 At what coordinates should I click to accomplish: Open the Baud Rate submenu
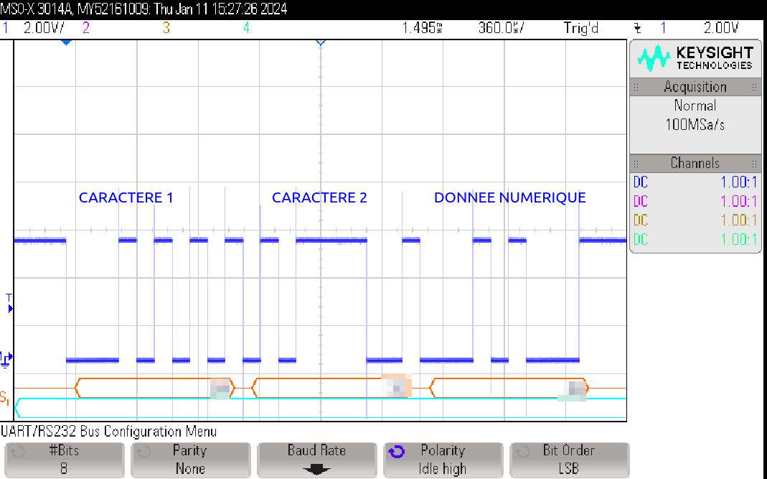(x=316, y=460)
